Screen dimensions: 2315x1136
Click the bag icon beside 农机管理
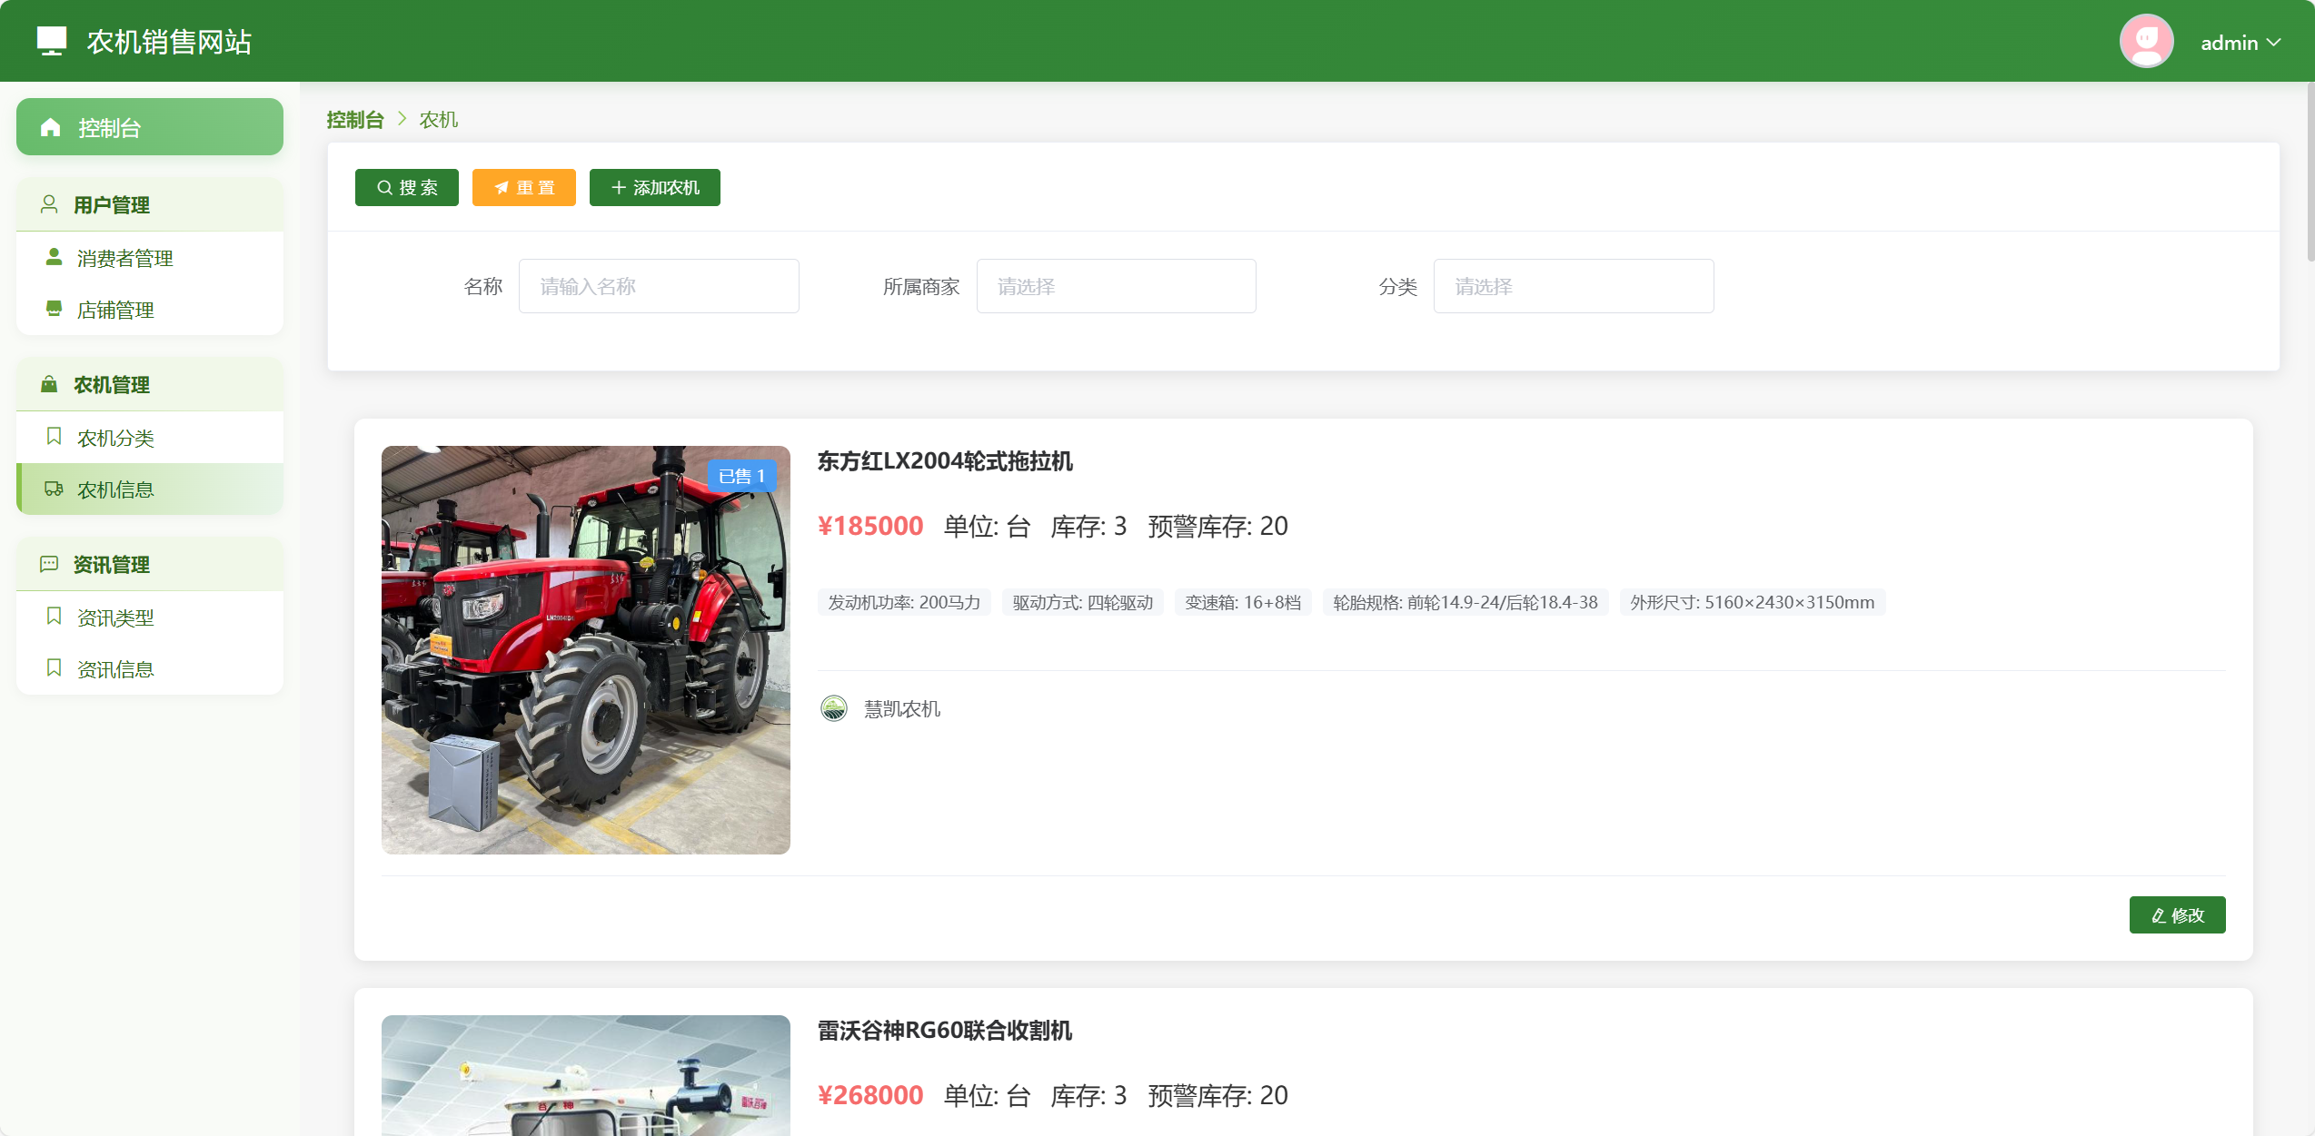pyautogui.click(x=49, y=384)
